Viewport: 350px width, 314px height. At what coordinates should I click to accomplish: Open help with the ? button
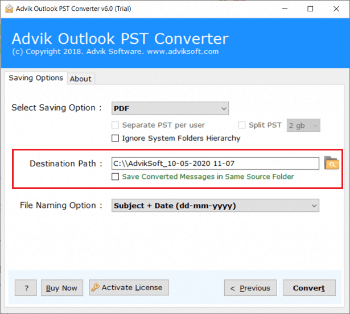click(x=26, y=288)
